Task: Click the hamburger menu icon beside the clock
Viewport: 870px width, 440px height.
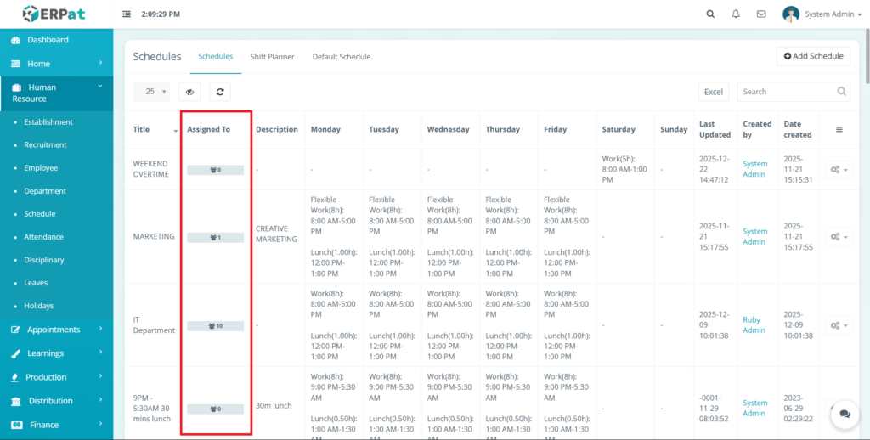Action: tap(127, 14)
